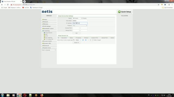Select the Enable status radio button
Viewport: 174px width, 97px height.
coord(74,18)
